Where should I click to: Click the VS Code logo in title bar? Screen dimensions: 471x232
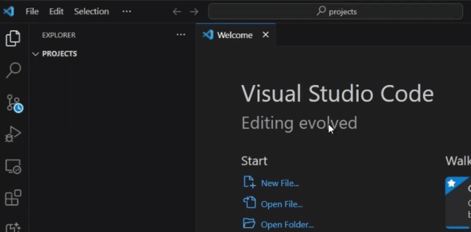(9, 11)
